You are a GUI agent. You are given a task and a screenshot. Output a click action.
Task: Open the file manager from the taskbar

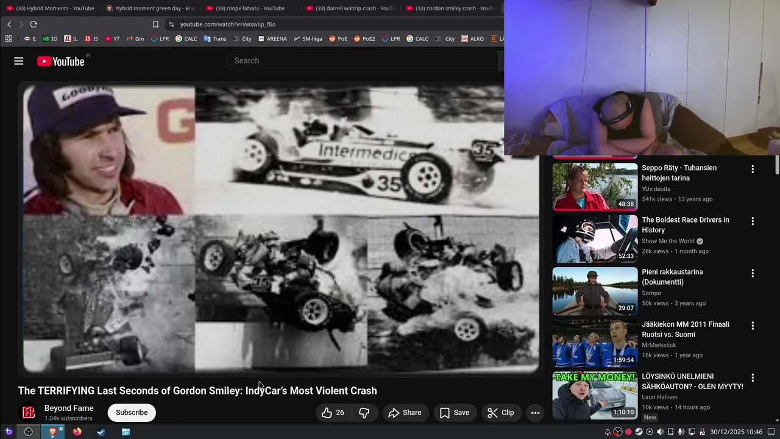[x=126, y=432]
